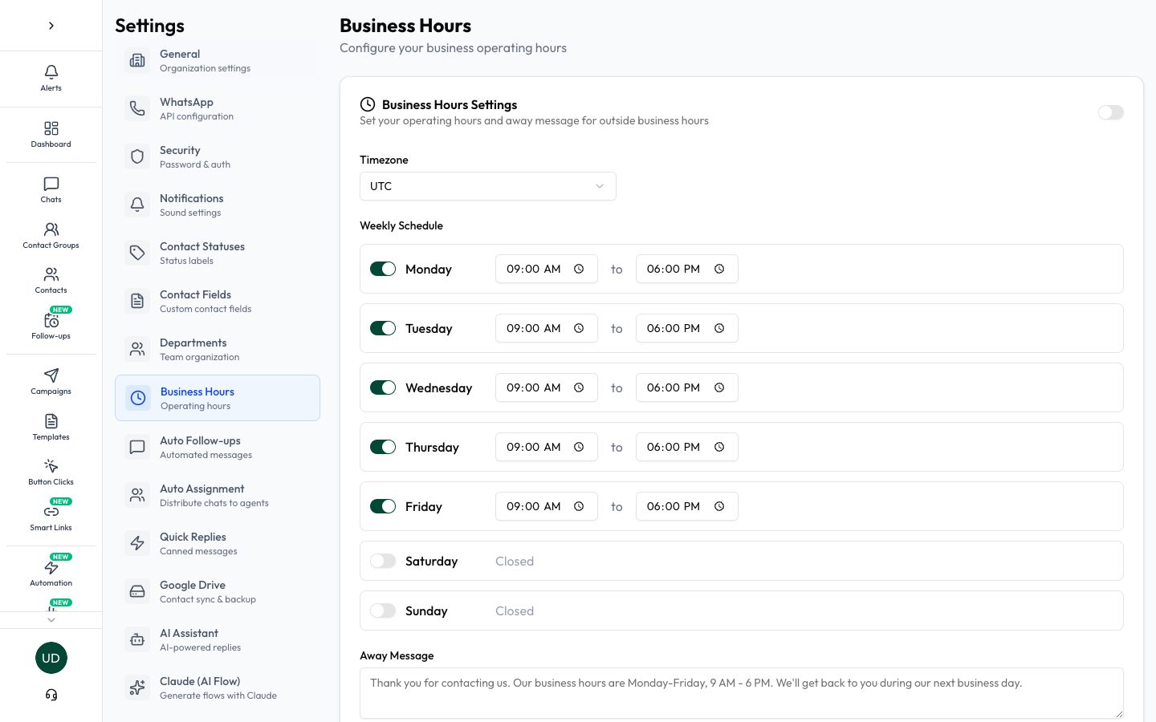Open Notifications sound settings
This screenshot has width=1156, height=722.
pos(218,205)
